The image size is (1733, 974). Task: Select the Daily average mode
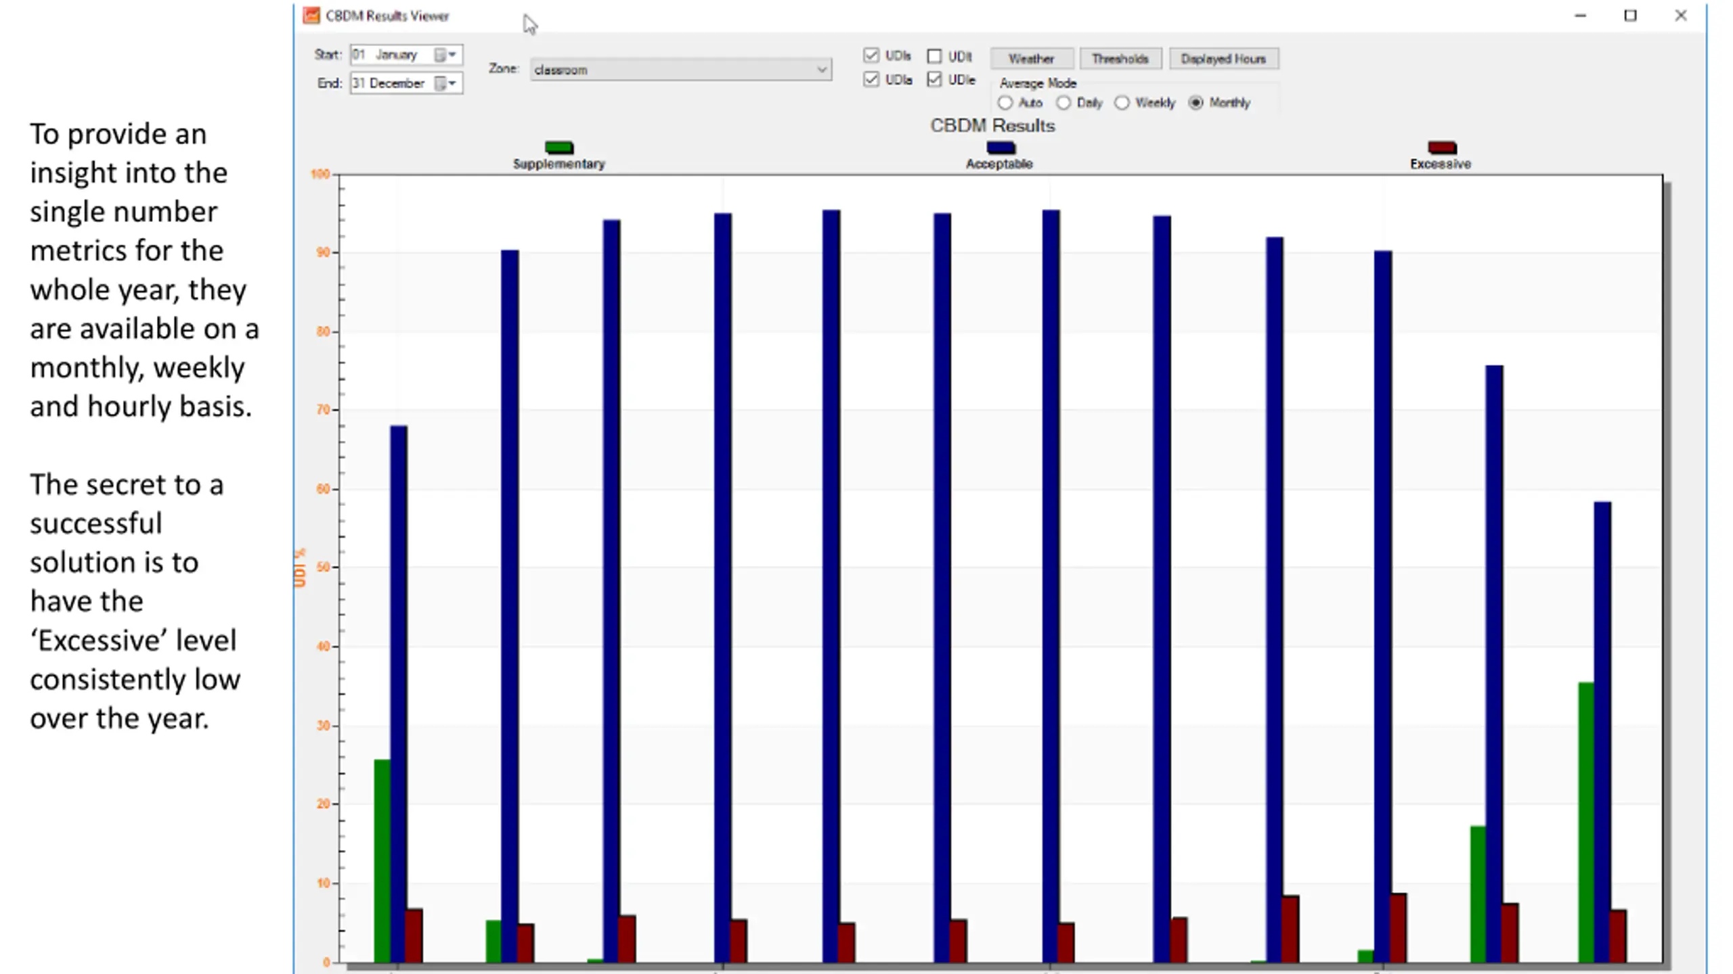[1063, 103]
